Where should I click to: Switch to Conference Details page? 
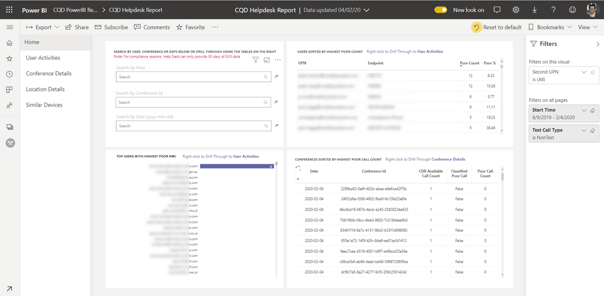(48, 74)
